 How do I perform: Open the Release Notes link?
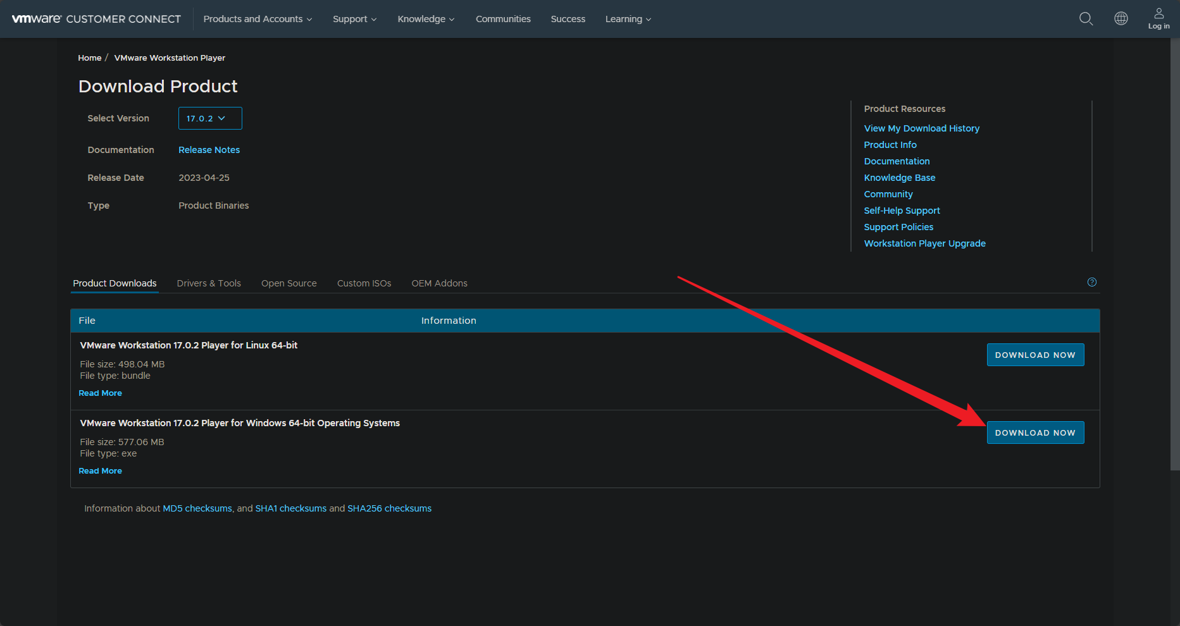(x=209, y=150)
